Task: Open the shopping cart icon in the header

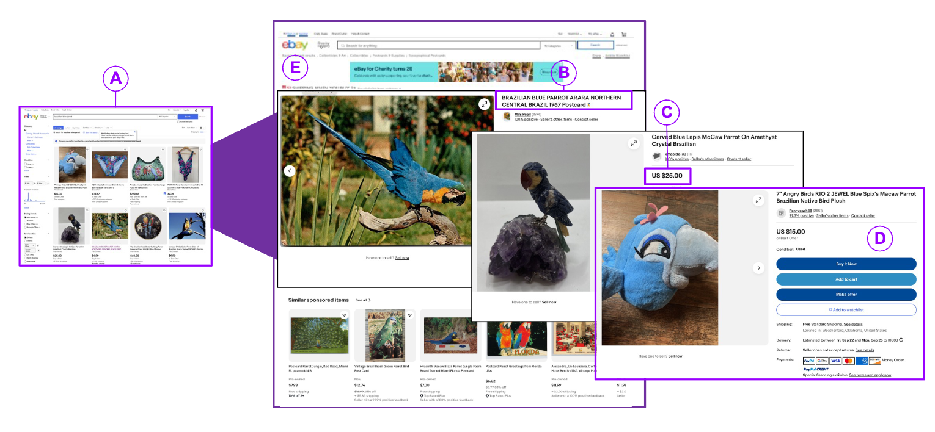Action: coord(624,34)
